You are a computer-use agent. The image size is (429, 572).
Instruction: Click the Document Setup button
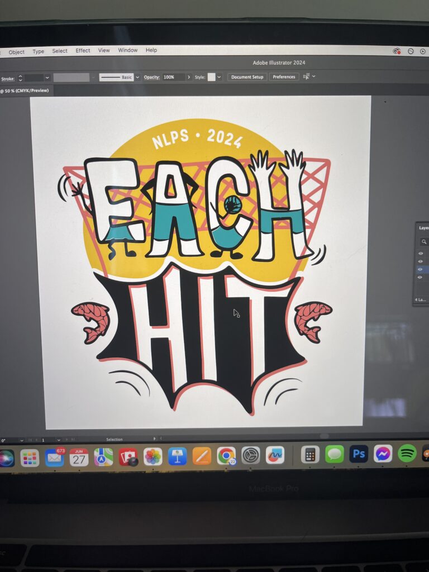247,77
